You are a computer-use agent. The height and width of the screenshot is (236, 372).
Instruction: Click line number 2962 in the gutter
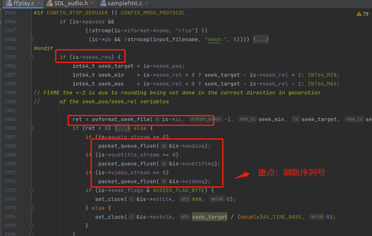coord(10,119)
